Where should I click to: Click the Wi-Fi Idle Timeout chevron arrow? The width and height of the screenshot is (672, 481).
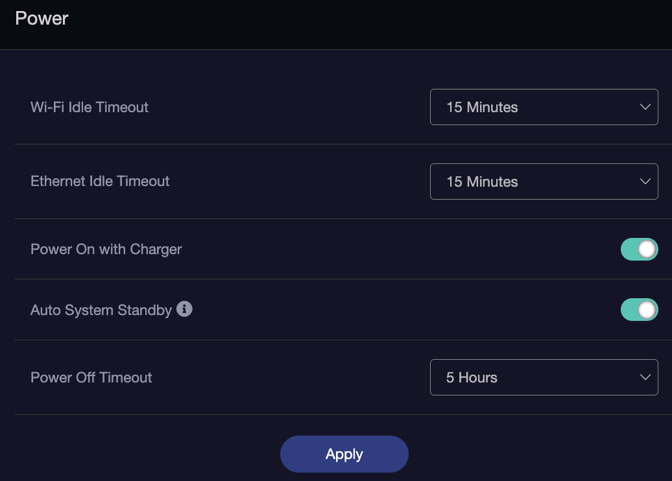pyautogui.click(x=645, y=107)
